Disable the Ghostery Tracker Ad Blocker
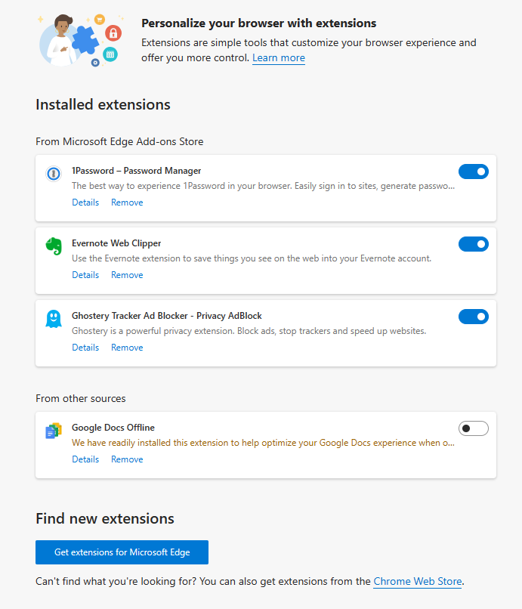Viewport: 522px width, 609px height. (x=473, y=317)
